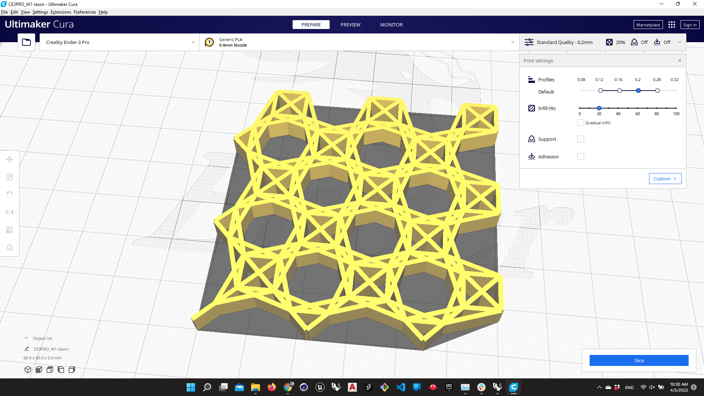
Task: Open a file with the folder icon
Action: point(26,42)
